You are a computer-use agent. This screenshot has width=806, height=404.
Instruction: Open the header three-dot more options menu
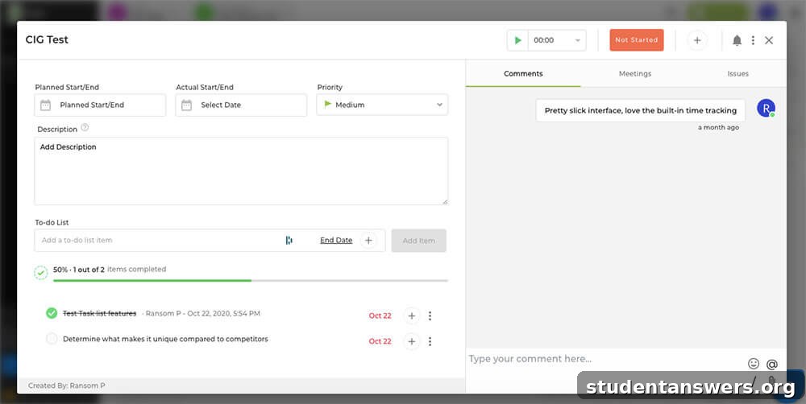point(753,40)
